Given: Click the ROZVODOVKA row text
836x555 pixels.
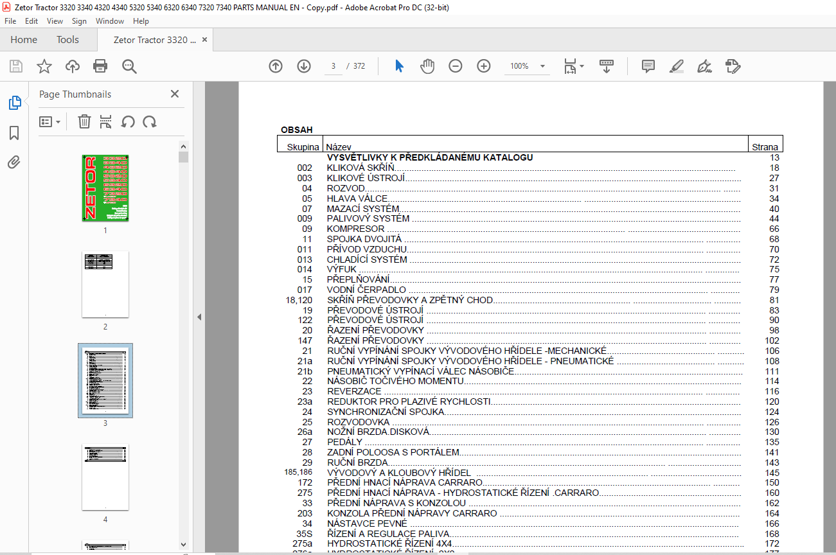Looking at the screenshot, I should 358,422.
